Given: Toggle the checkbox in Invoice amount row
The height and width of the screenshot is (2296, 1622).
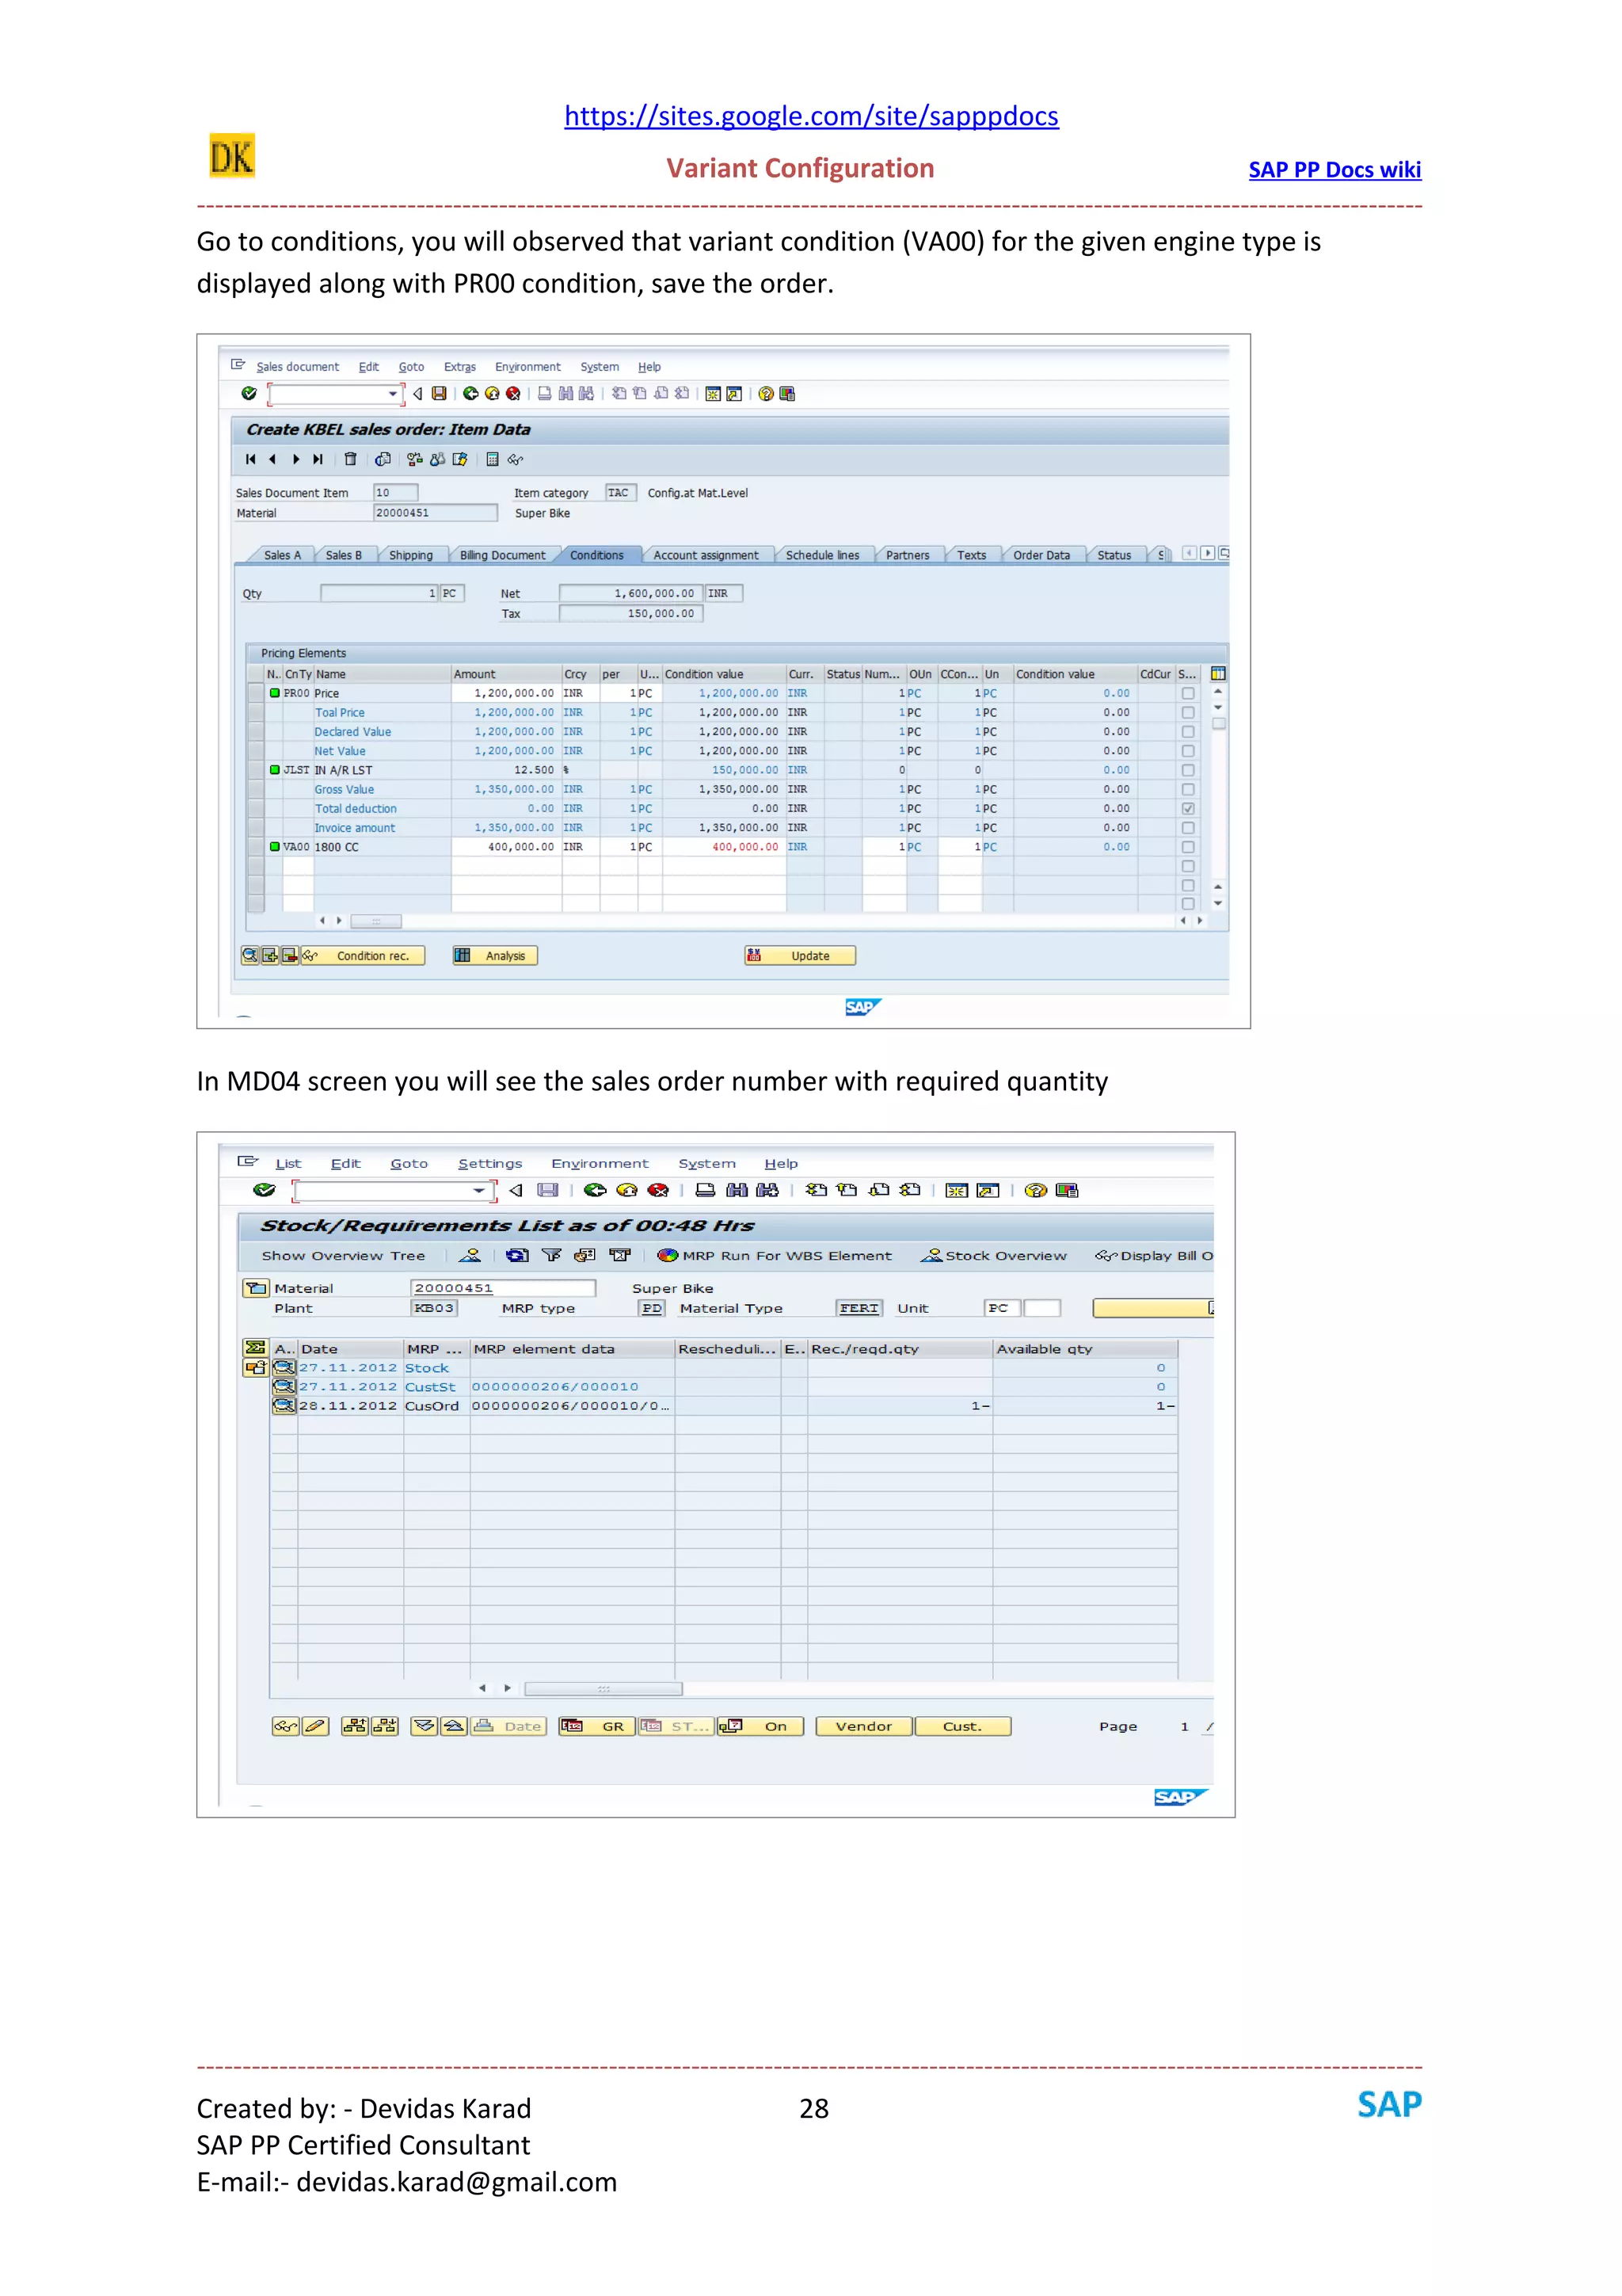Looking at the screenshot, I should [x=1188, y=828].
